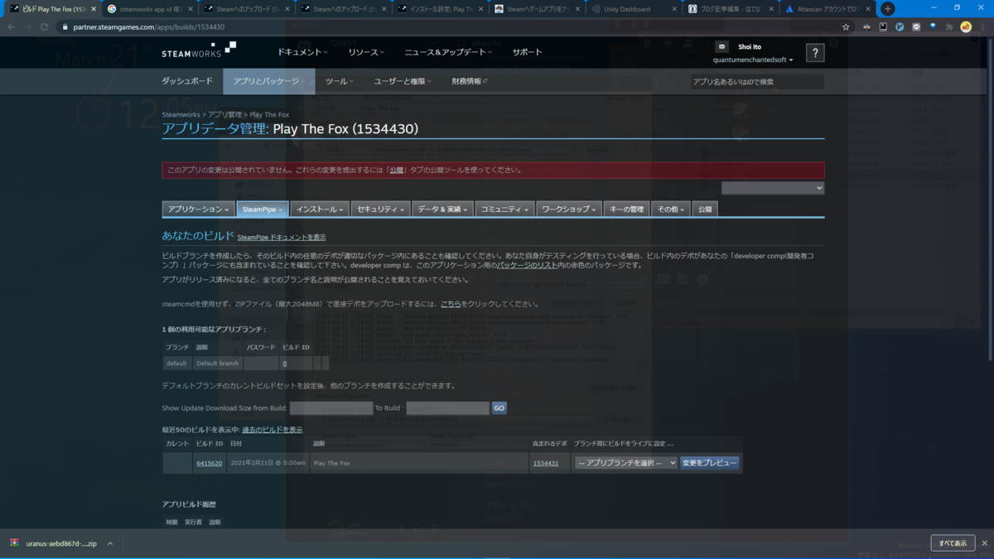Click the Steamworks breadcrumb link
This screenshot has width=994, height=559.
[x=181, y=114]
